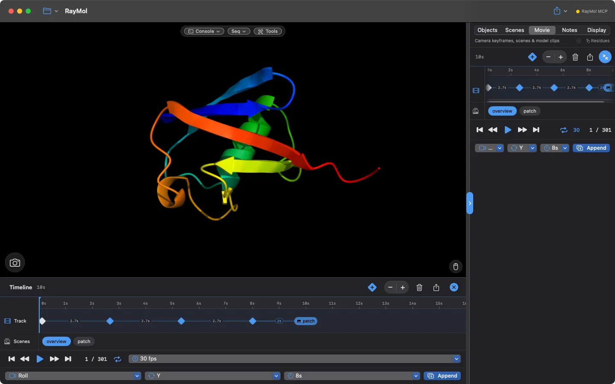
Task: Switch to the Display tab
Action: pos(597,30)
